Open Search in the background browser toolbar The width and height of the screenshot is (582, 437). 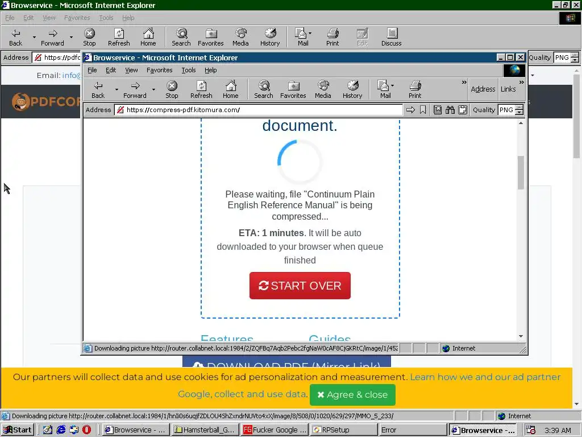[x=181, y=38]
